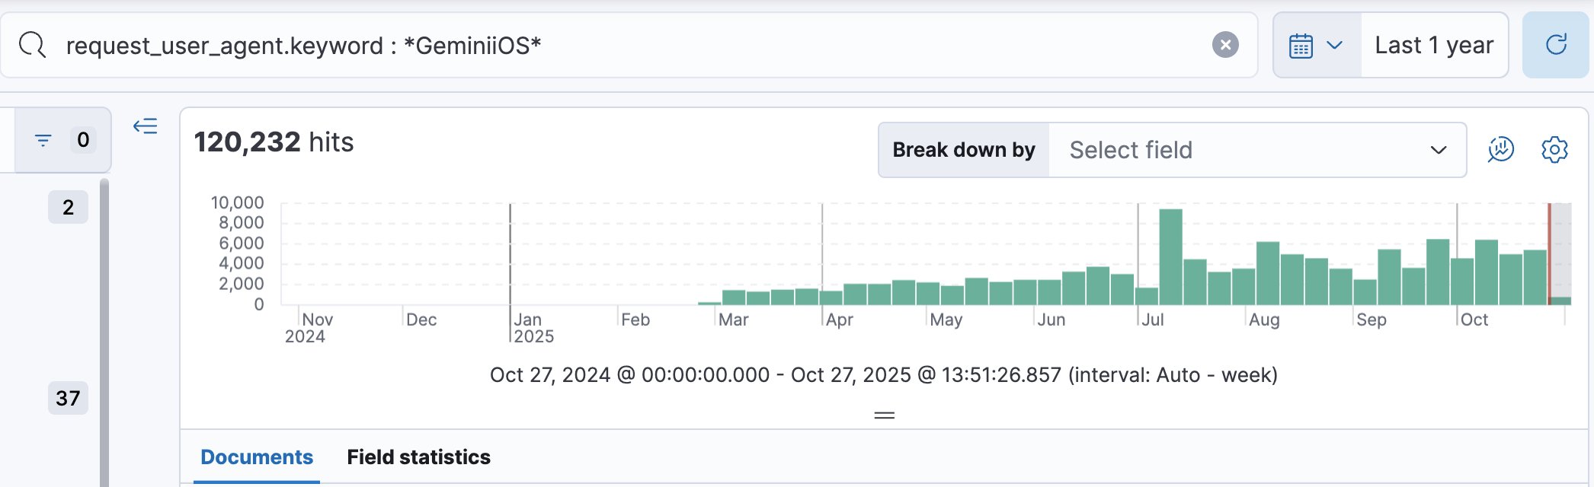
Task: Click the sidebar vertical scrollbar
Action: [x=104, y=335]
